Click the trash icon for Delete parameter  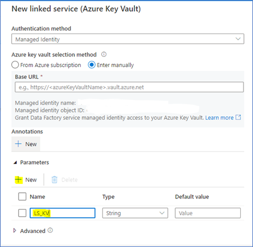click(54, 179)
